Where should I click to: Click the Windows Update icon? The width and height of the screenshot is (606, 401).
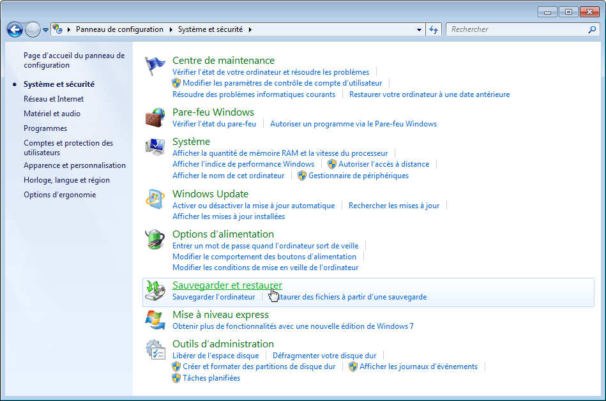pyautogui.click(x=155, y=199)
